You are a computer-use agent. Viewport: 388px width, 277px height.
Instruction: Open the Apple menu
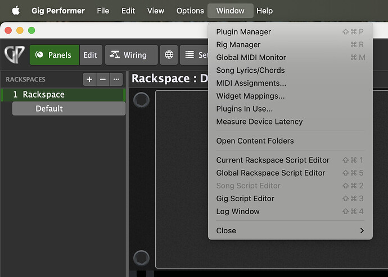16,11
